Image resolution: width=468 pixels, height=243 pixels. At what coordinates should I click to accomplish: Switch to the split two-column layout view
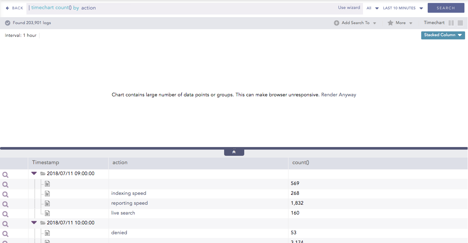[x=451, y=23]
